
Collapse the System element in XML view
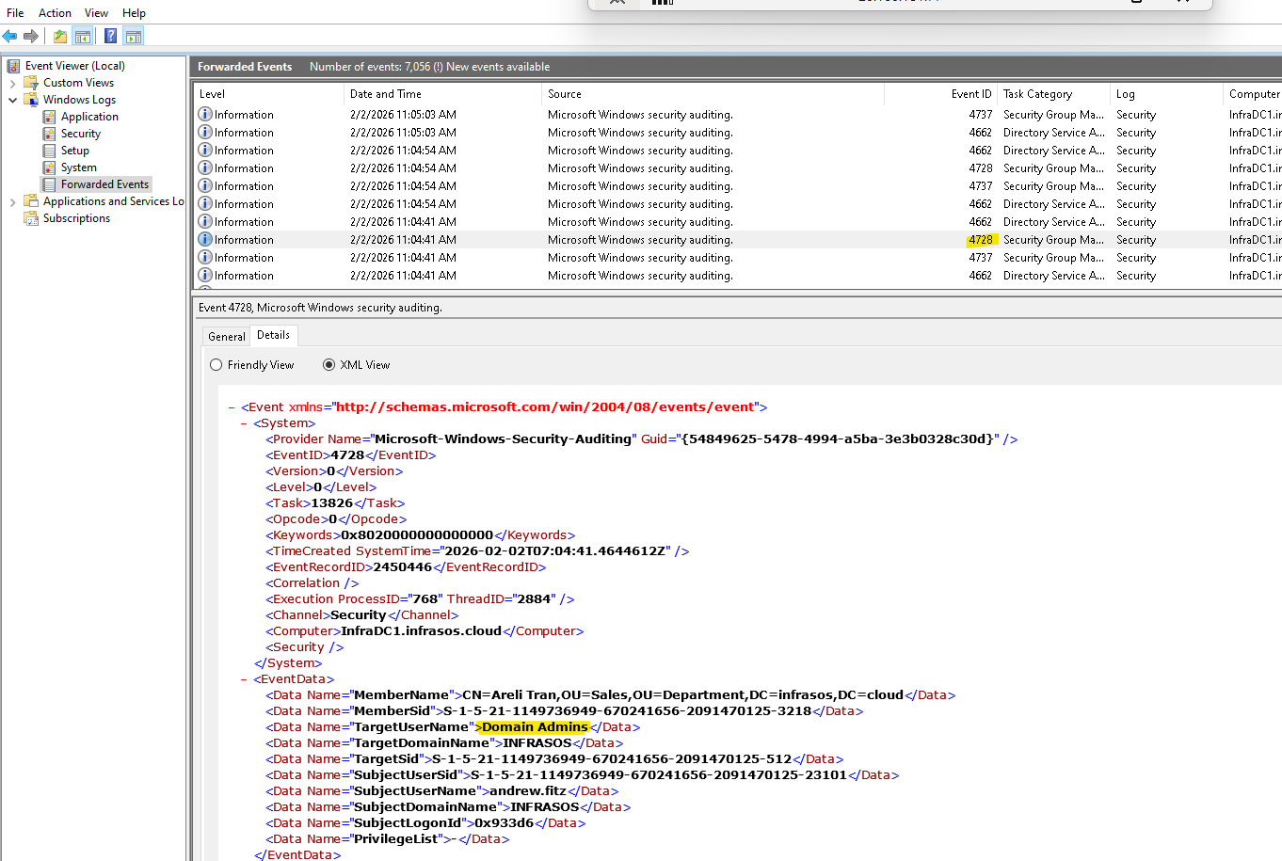pos(245,423)
